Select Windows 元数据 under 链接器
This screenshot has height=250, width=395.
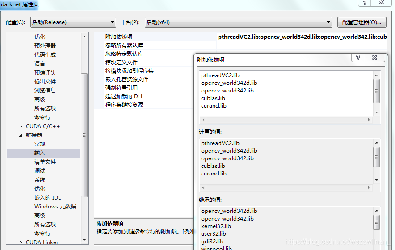(x=55, y=206)
